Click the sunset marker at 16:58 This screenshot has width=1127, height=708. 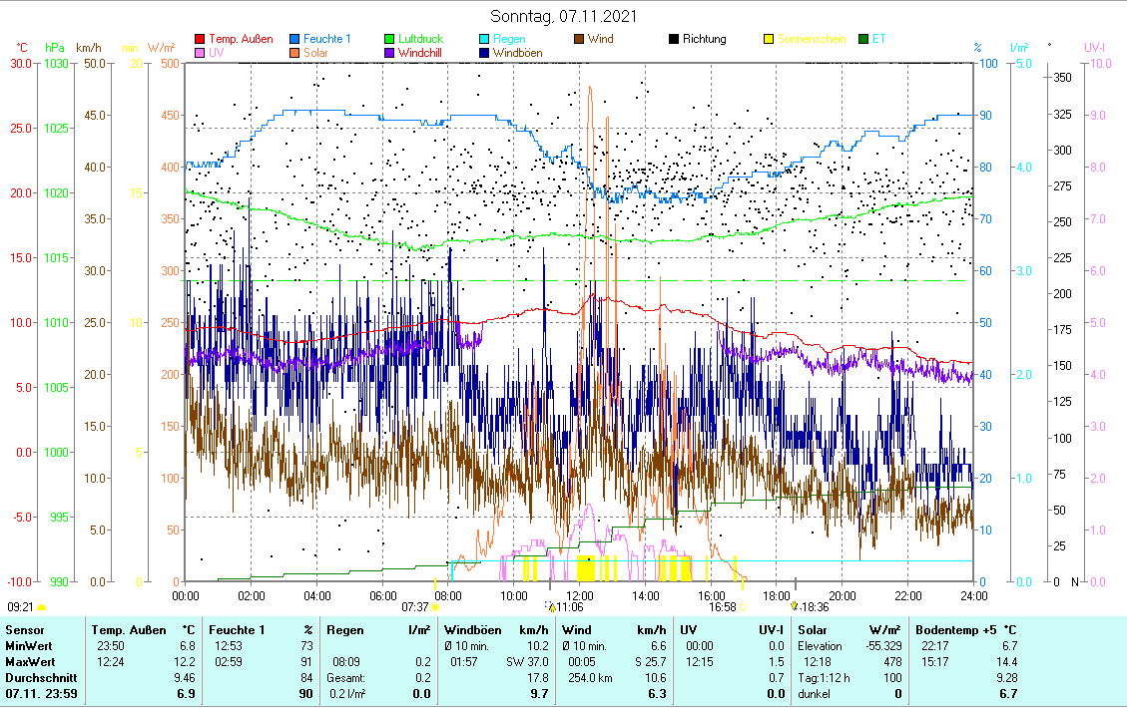tap(743, 606)
